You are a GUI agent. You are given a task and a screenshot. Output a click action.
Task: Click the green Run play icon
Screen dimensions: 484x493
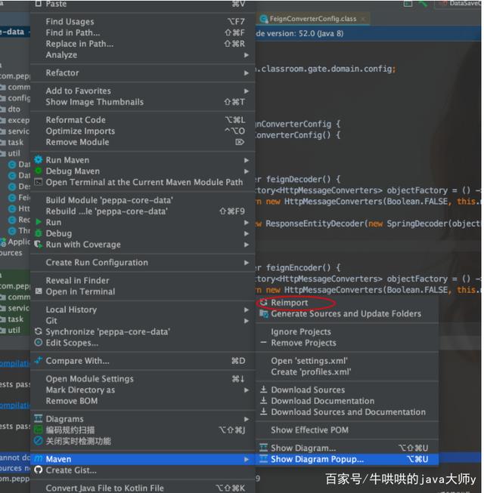(x=38, y=222)
